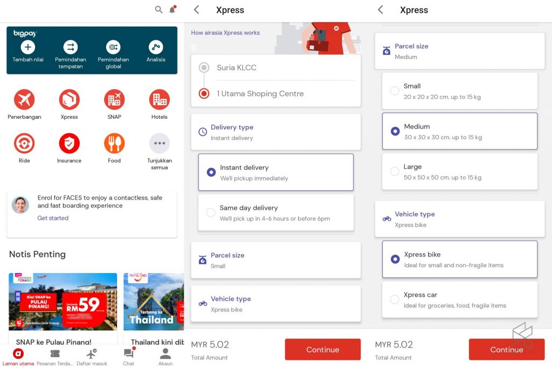552x368 pixels.
Task: Select Same day delivery option
Action: pyautogui.click(x=275, y=213)
